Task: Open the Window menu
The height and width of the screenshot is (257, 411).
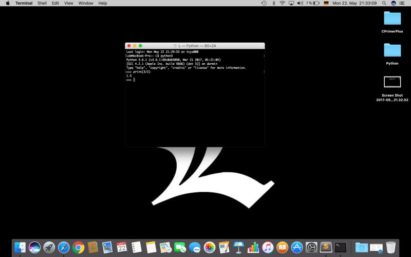Action: coord(86,3)
